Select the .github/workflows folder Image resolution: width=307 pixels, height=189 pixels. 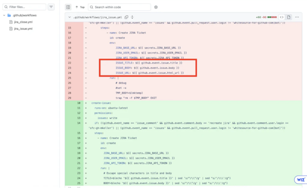[22, 15]
